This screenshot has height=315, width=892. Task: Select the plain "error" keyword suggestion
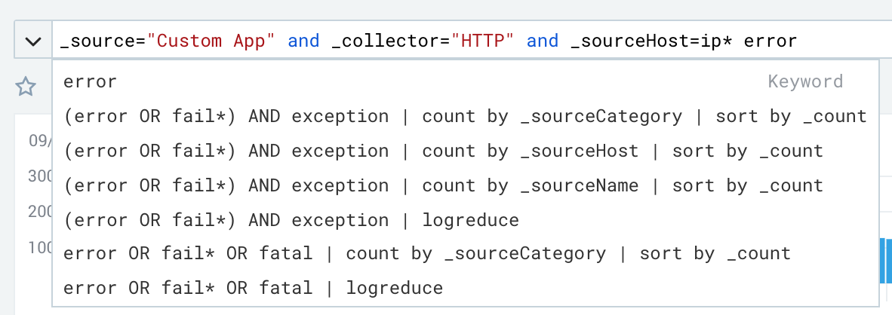[466, 81]
